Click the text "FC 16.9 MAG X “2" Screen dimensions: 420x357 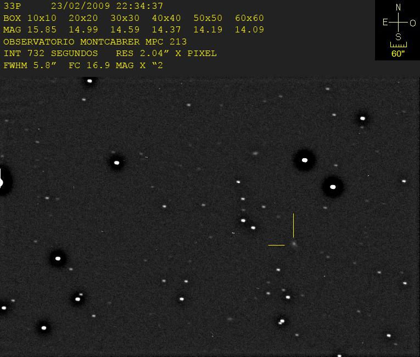point(116,65)
